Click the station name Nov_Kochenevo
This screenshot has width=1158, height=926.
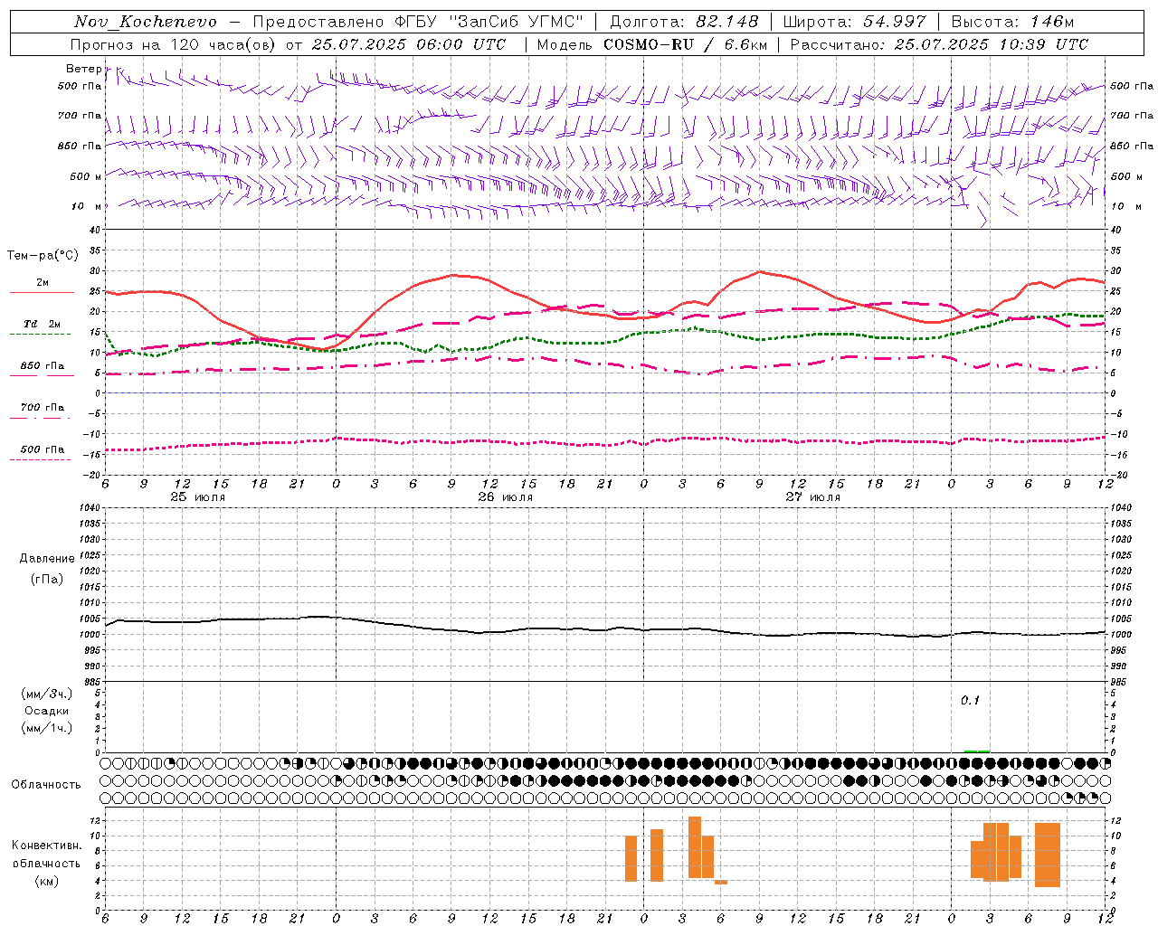[146, 22]
